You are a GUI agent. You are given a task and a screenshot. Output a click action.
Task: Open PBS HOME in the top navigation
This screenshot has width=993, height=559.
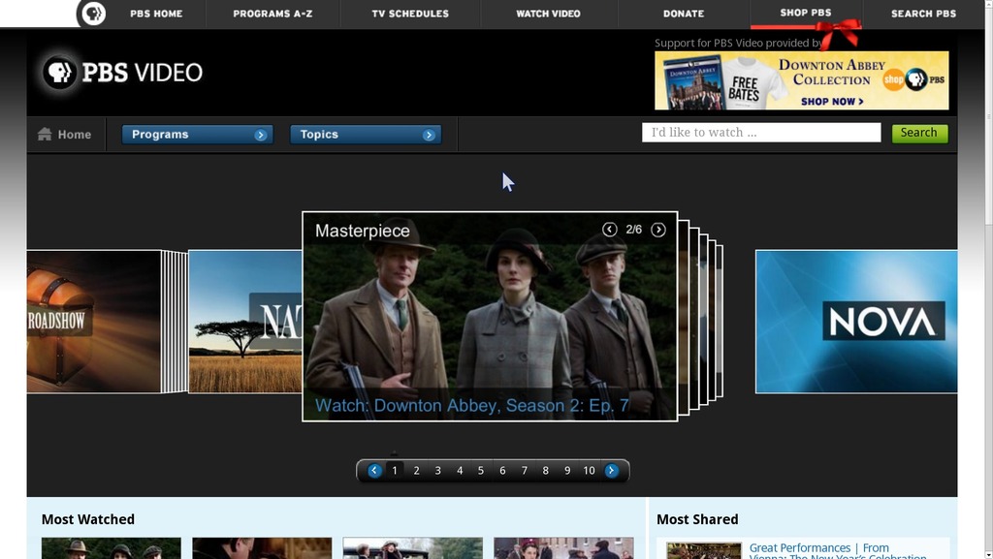(x=156, y=14)
